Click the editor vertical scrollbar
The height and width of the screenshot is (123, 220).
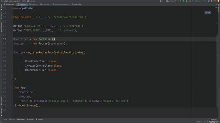point(217,71)
